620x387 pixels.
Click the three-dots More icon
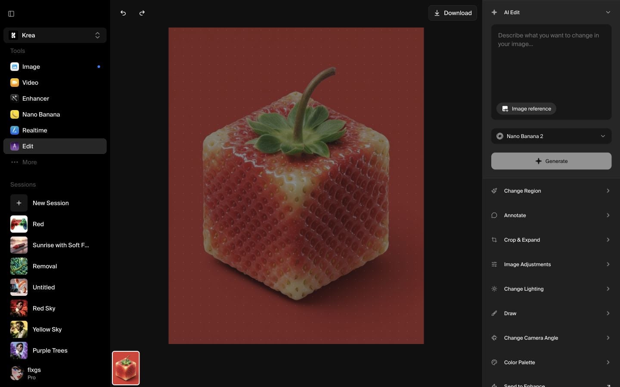(15, 162)
